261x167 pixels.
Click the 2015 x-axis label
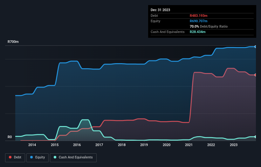click(x=55, y=145)
